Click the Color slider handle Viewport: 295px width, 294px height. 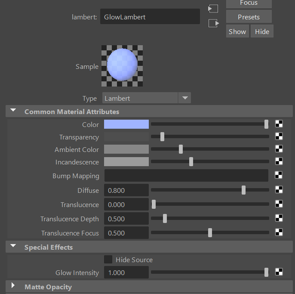[x=267, y=124]
